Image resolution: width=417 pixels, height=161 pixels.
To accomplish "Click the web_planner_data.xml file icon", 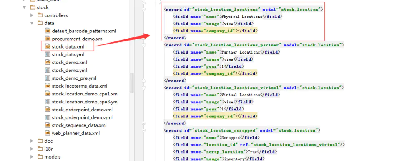I will coord(48,133).
